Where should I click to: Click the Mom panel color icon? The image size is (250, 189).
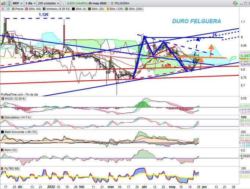click(3, 150)
